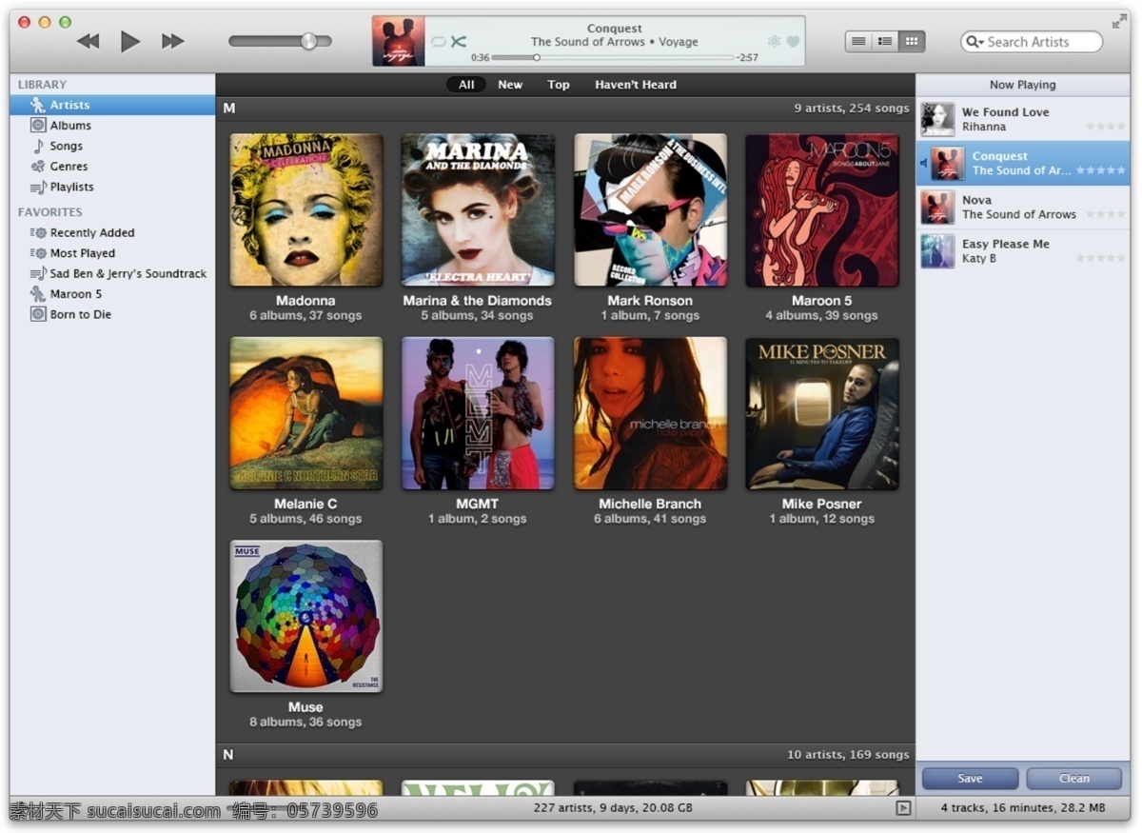Screen dimensions: 1142x833
Task: Select the New filter tab
Action: pos(510,85)
